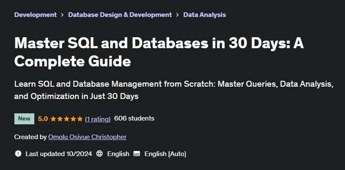Click the Created by label
The image size is (345, 170).
[x=30, y=137]
